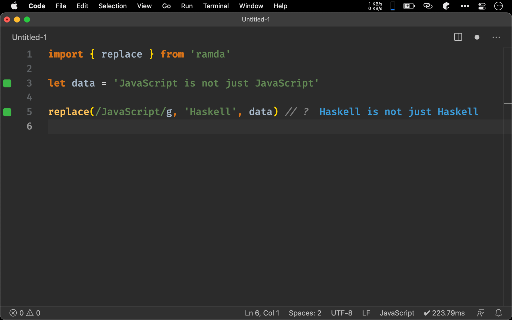The image size is (512, 320).
Task: Click Quokka 223.79ms execution time status
Action: [x=444, y=313]
